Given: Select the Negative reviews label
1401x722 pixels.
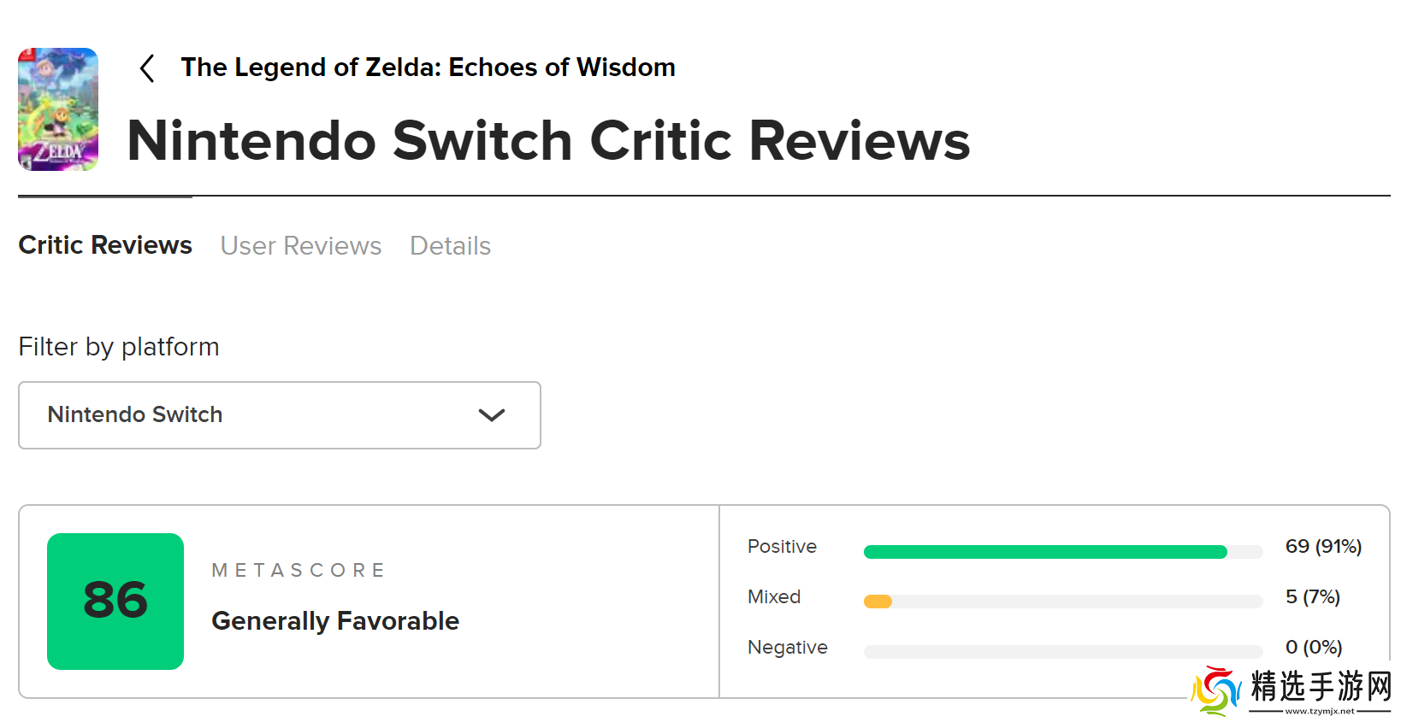Looking at the screenshot, I should (787, 648).
